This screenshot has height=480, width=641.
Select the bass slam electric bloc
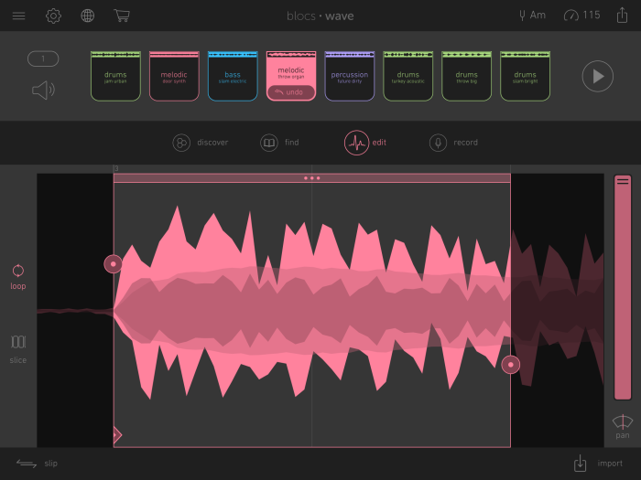[x=233, y=76]
